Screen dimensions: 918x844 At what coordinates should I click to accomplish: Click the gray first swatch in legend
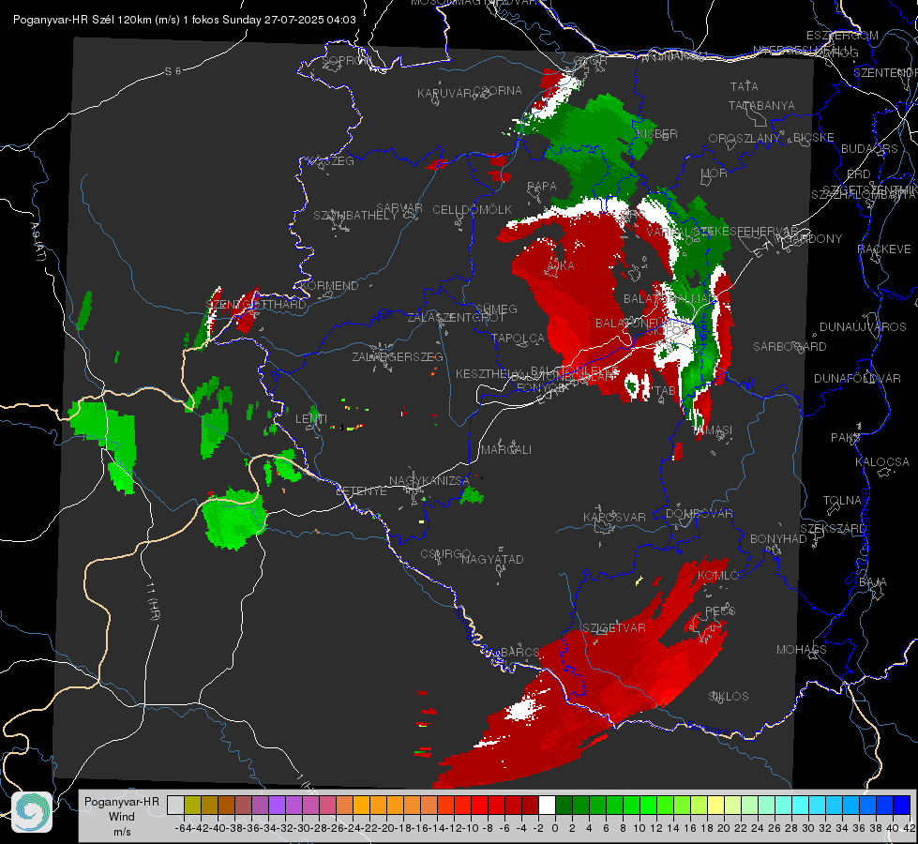coord(175,805)
